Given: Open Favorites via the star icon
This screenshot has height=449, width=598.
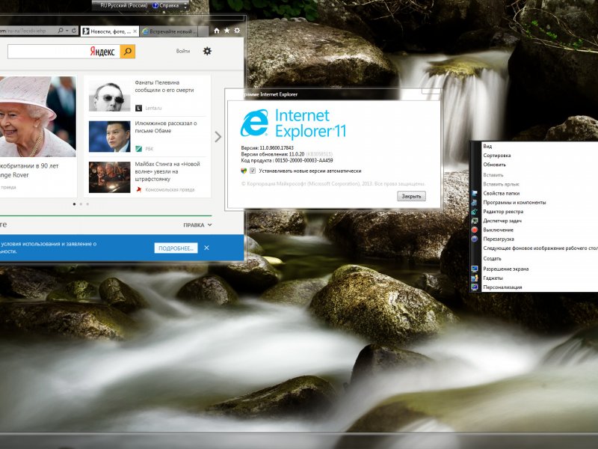Looking at the screenshot, I should tap(227, 31).
